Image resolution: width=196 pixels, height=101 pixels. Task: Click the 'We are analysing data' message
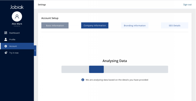(117, 80)
